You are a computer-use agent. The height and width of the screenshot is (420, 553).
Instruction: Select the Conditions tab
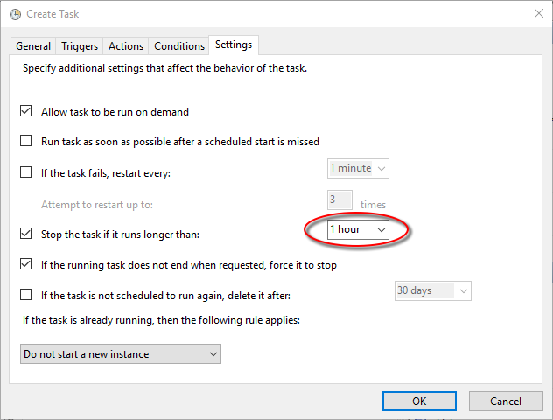pos(179,46)
